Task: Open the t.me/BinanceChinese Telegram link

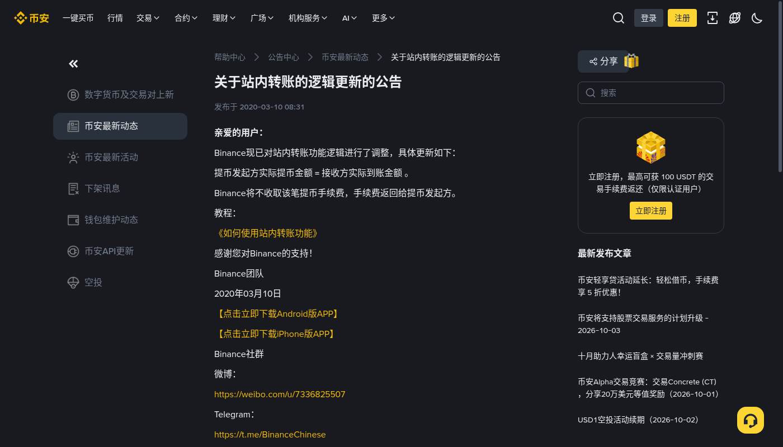Action: [270, 435]
